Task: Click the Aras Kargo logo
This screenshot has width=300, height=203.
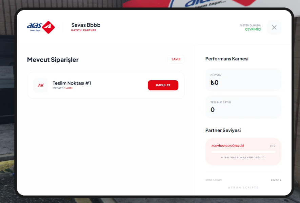Action: tap(41, 27)
